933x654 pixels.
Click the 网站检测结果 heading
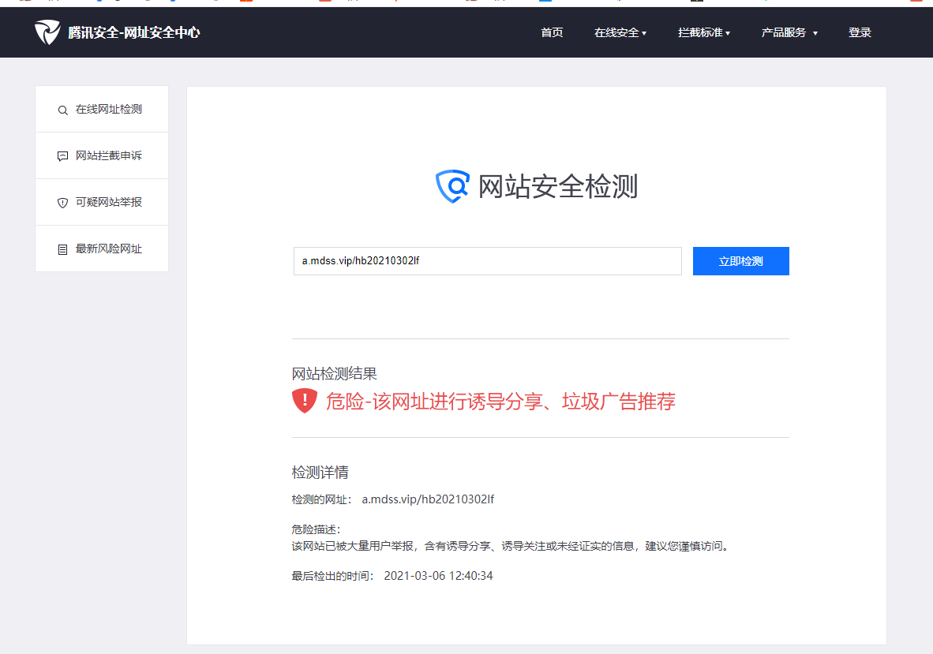tap(335, 374)
